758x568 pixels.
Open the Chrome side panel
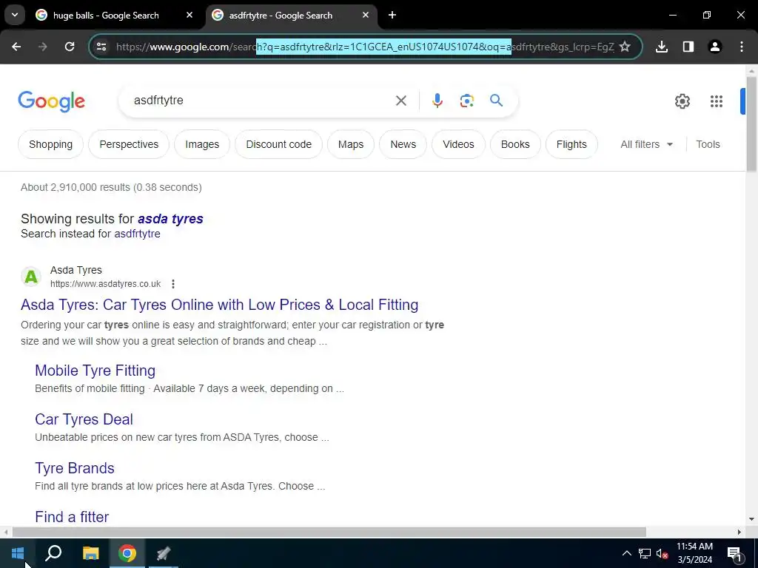point(688,47)
